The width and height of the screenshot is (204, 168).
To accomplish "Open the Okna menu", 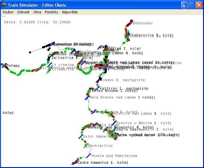I will coord(37,12).
